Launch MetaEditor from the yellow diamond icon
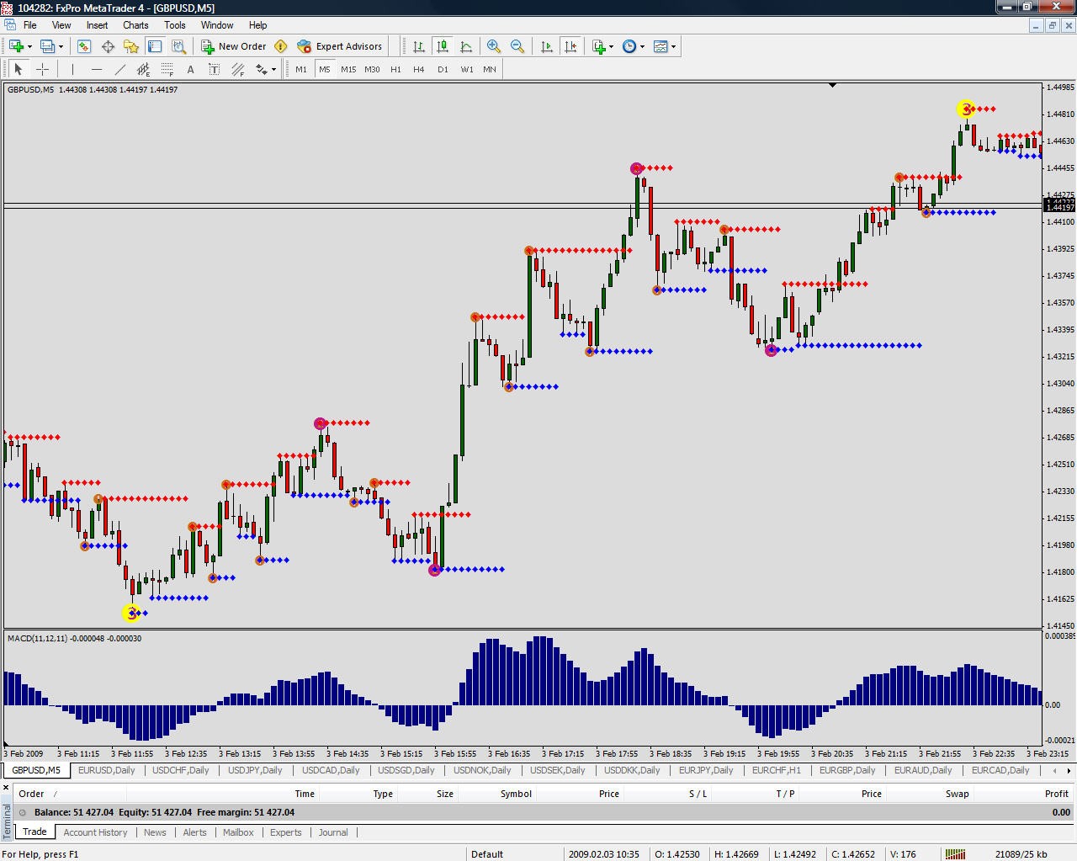Image resolution: width=1077 pixels, height=861 pixels. tap(281, 46)
